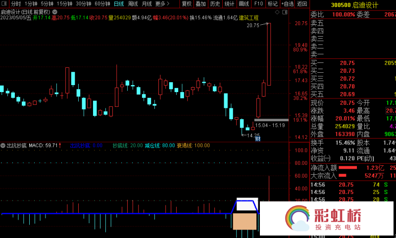Click the 标记 mark button
Screen dimensions: 396x238
273,4
